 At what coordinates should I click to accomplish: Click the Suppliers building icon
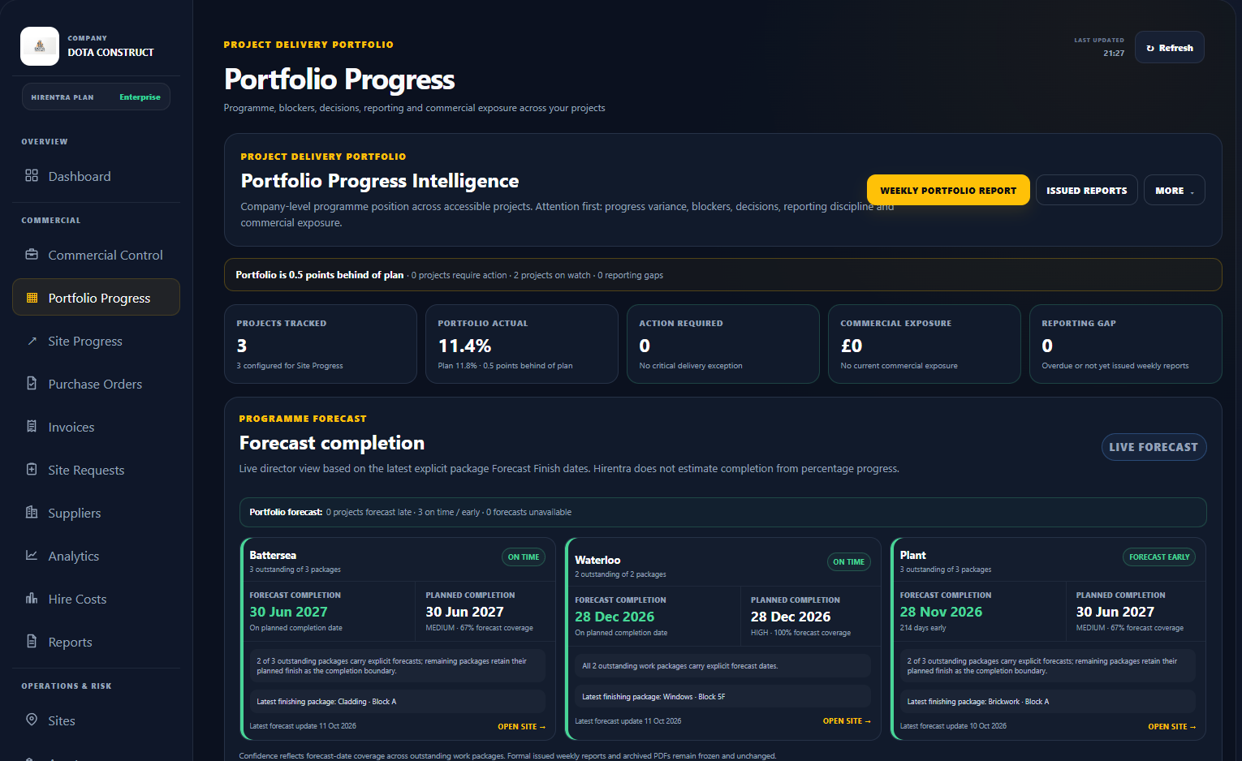32,513
